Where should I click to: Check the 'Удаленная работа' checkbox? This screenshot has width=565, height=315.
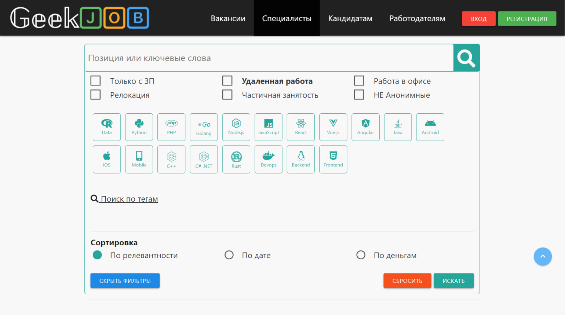tap(227, 81)
